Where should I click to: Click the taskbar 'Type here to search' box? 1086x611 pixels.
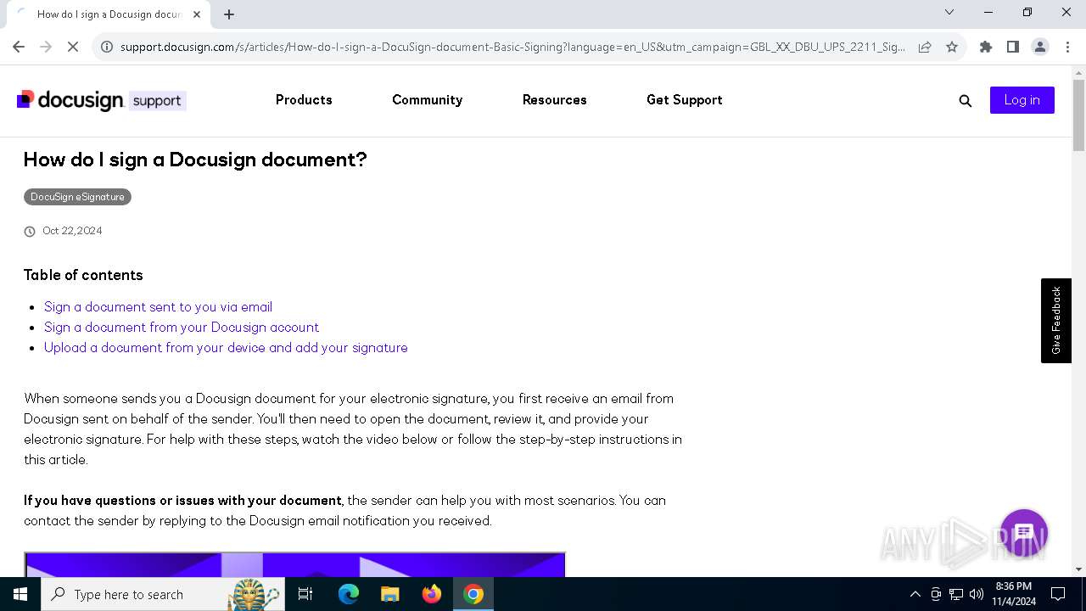point(163,594)
